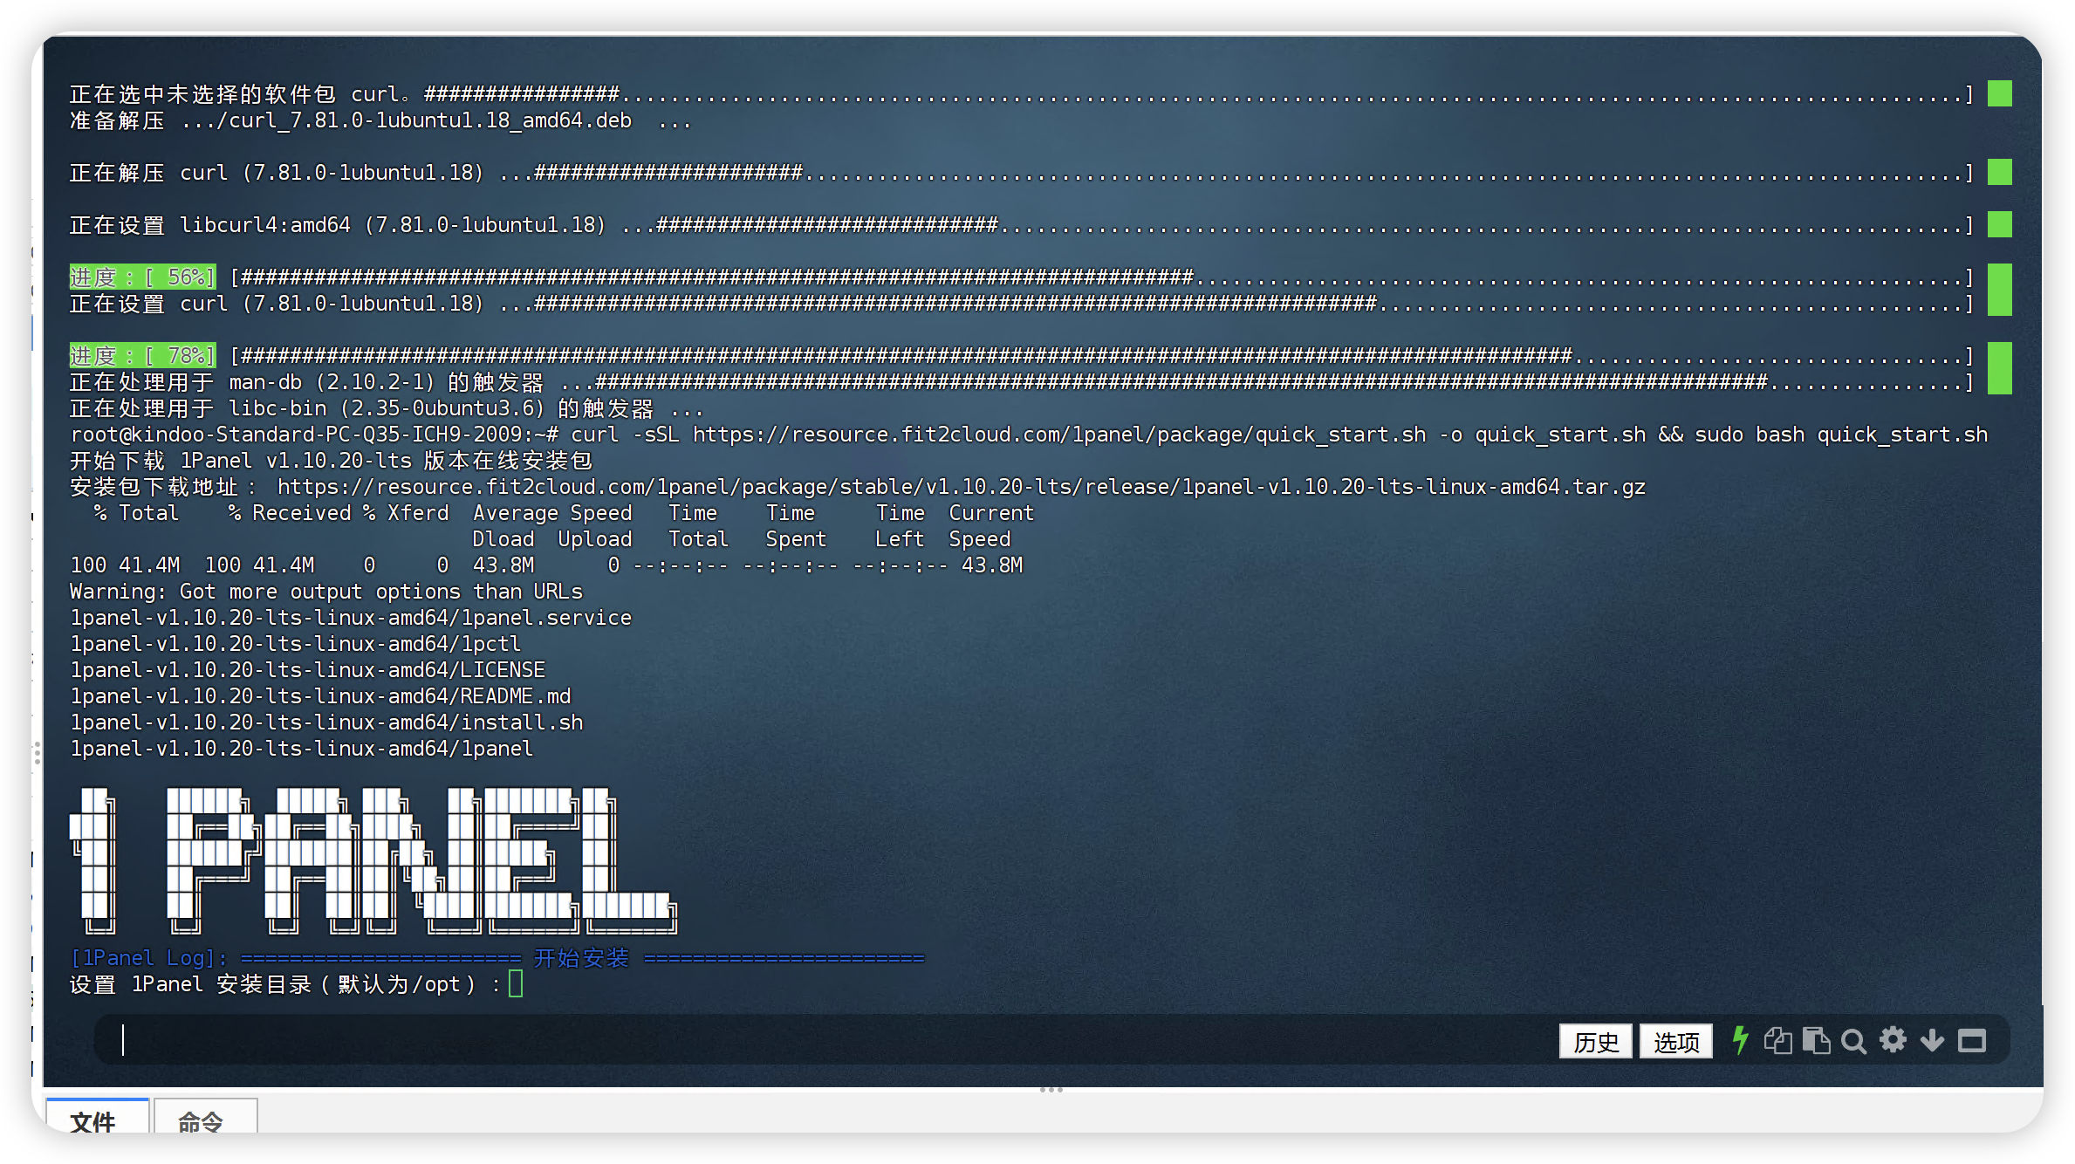Click the '正在设置 libcurl4:amd64' line
The width and height of the screenshot is (2075, 1164).
point(1021,225)
